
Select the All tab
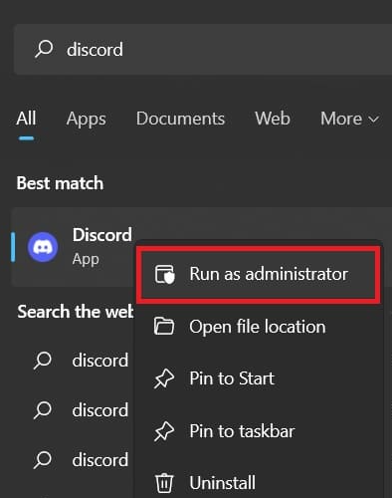tap(26, 119)
